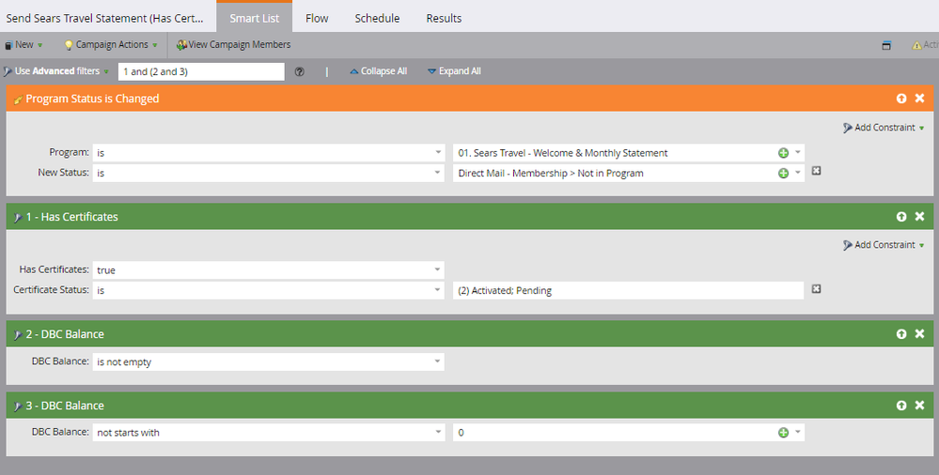The height and width of the screenshot is (475, 939).
Task: Close the 3 - DBC Balance filter
Action: click(919, 406)
